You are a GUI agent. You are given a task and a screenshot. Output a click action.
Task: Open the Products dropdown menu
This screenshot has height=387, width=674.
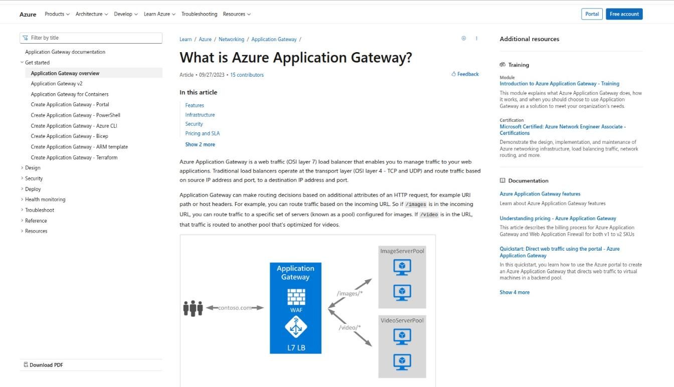pos(57,14)
